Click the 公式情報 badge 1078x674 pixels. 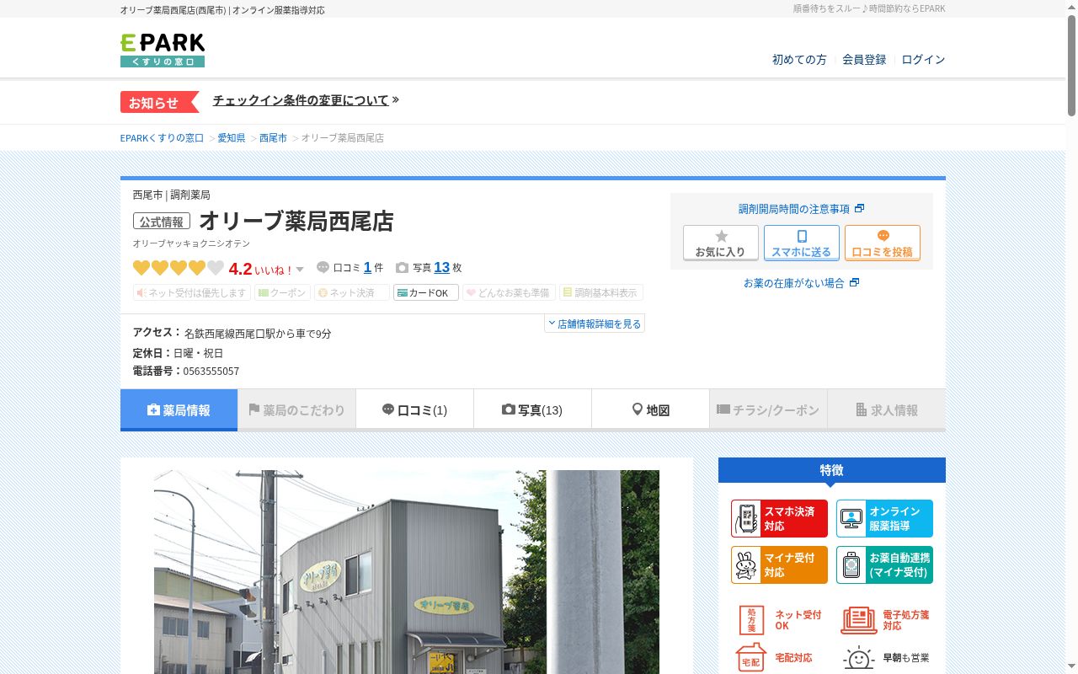point(161,222)
